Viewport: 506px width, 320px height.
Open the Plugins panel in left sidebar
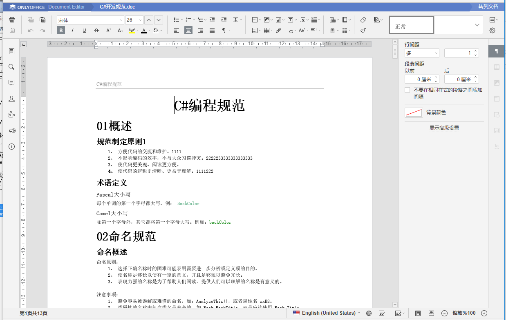(11, 115)
